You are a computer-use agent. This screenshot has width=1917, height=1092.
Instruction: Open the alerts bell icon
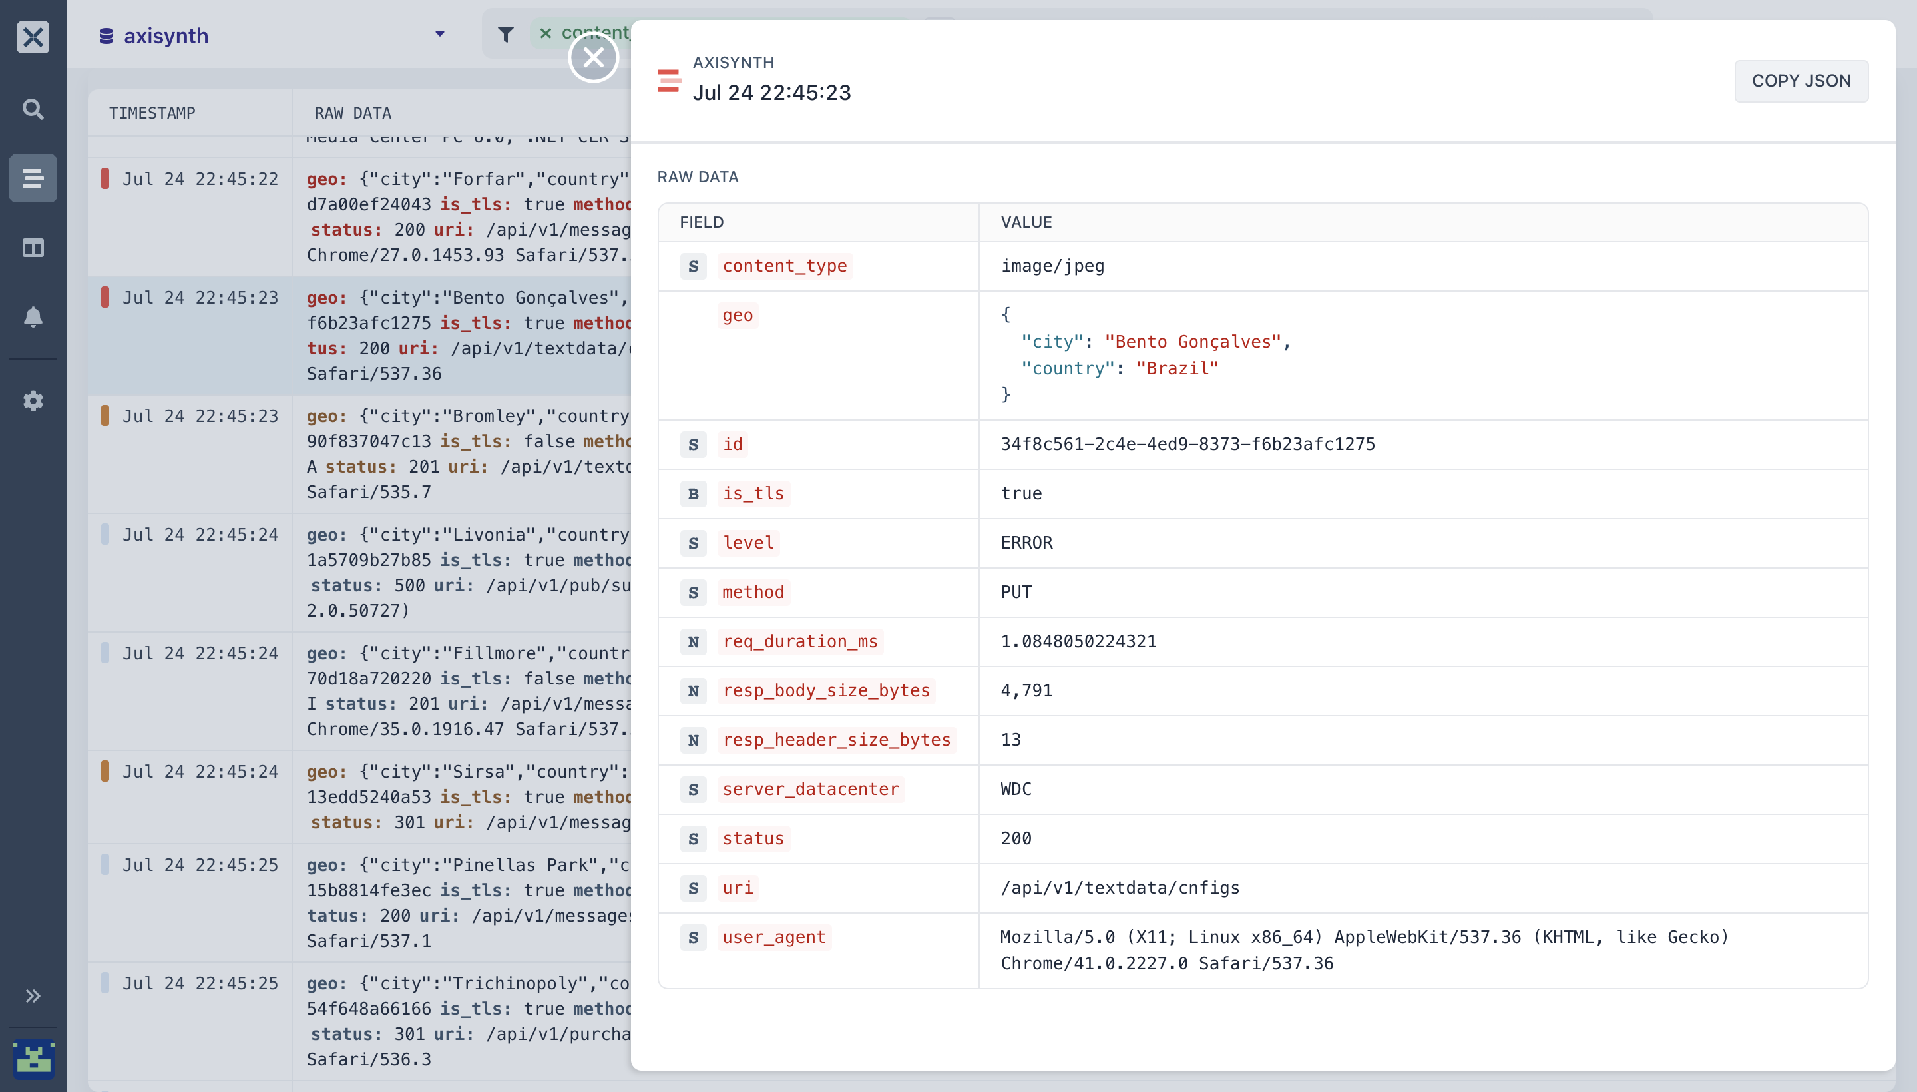coord(33,316)
